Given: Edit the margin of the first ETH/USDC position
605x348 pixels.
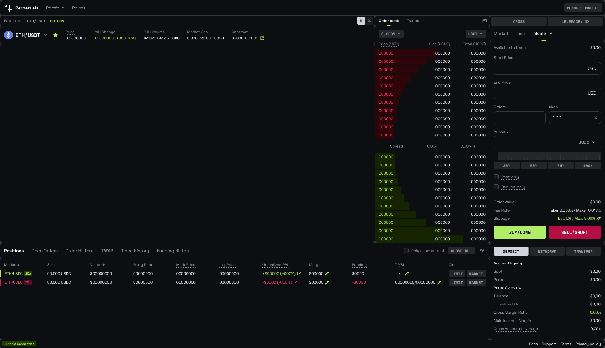Looking at the screenshot, I should [x=327, y=274].
